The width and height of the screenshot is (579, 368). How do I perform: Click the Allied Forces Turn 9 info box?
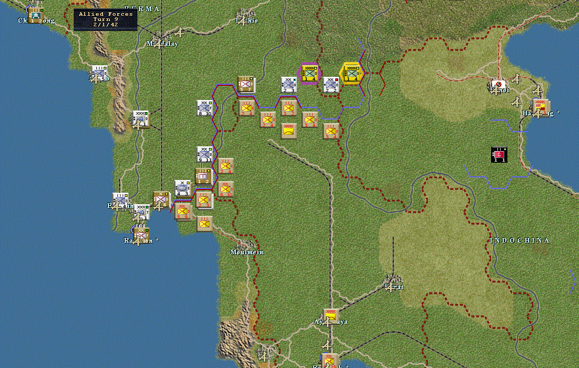coord(106,19)
